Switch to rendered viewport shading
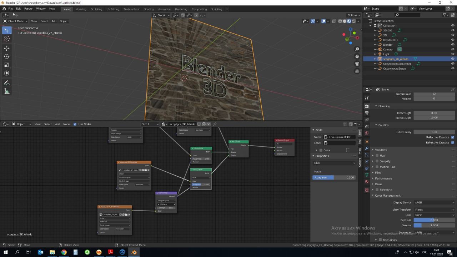457x257 pixels. 353,21
